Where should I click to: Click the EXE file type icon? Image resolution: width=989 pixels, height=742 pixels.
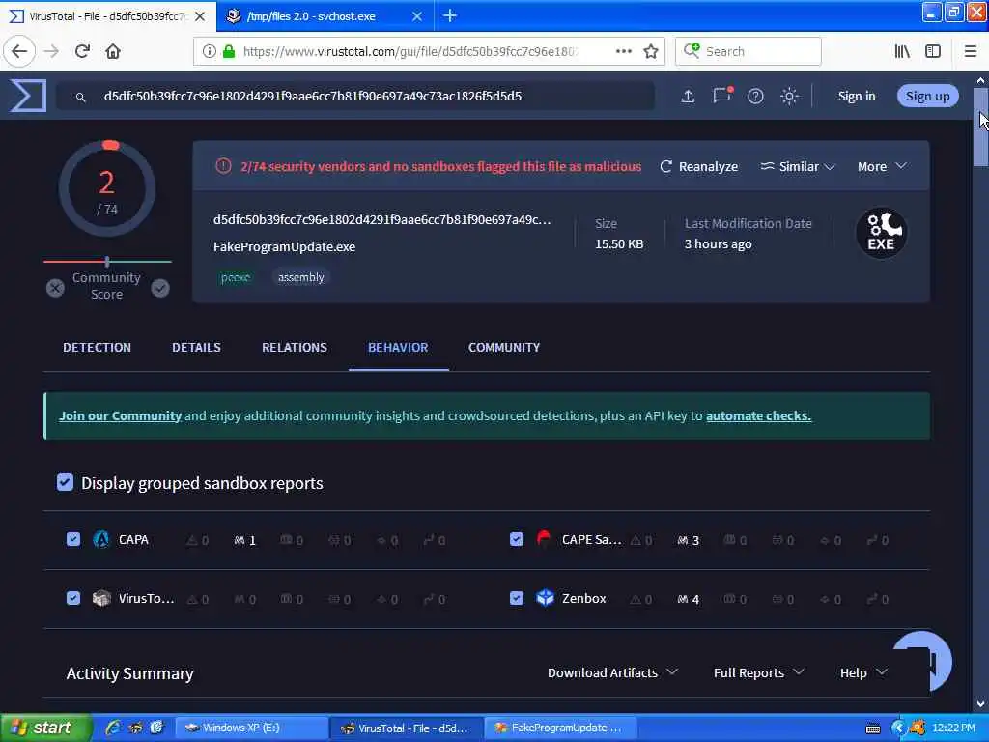pyautogui.click(x=881, y=233)
